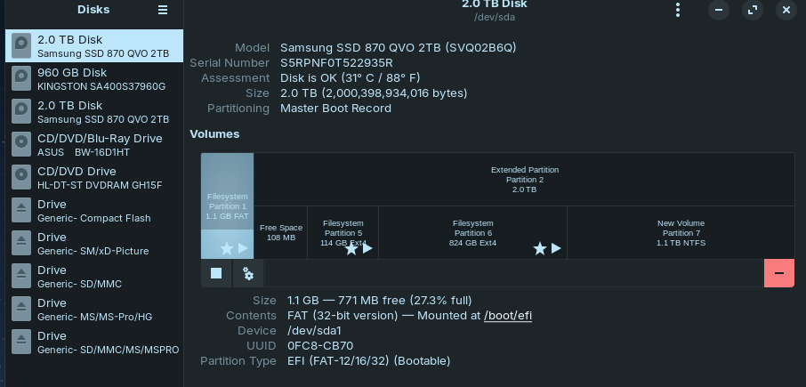Select the ASUS CD/DVD/Blu-Ray Drive icon
Image resolution: width=806 pixels, height=387 pixels.
pos(22,145)
